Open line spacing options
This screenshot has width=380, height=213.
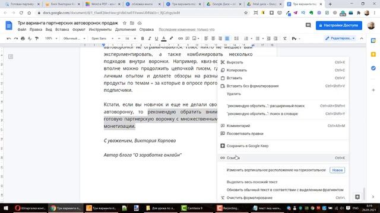(x=236, y=38)
